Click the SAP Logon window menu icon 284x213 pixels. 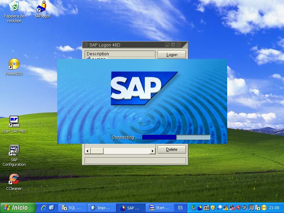click(x=86, y=45)
